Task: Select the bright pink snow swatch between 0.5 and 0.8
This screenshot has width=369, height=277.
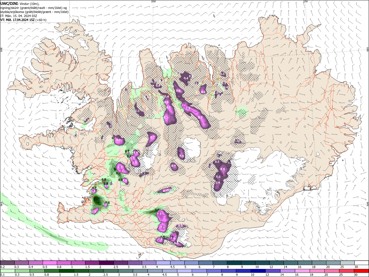Action: point(50,263)
